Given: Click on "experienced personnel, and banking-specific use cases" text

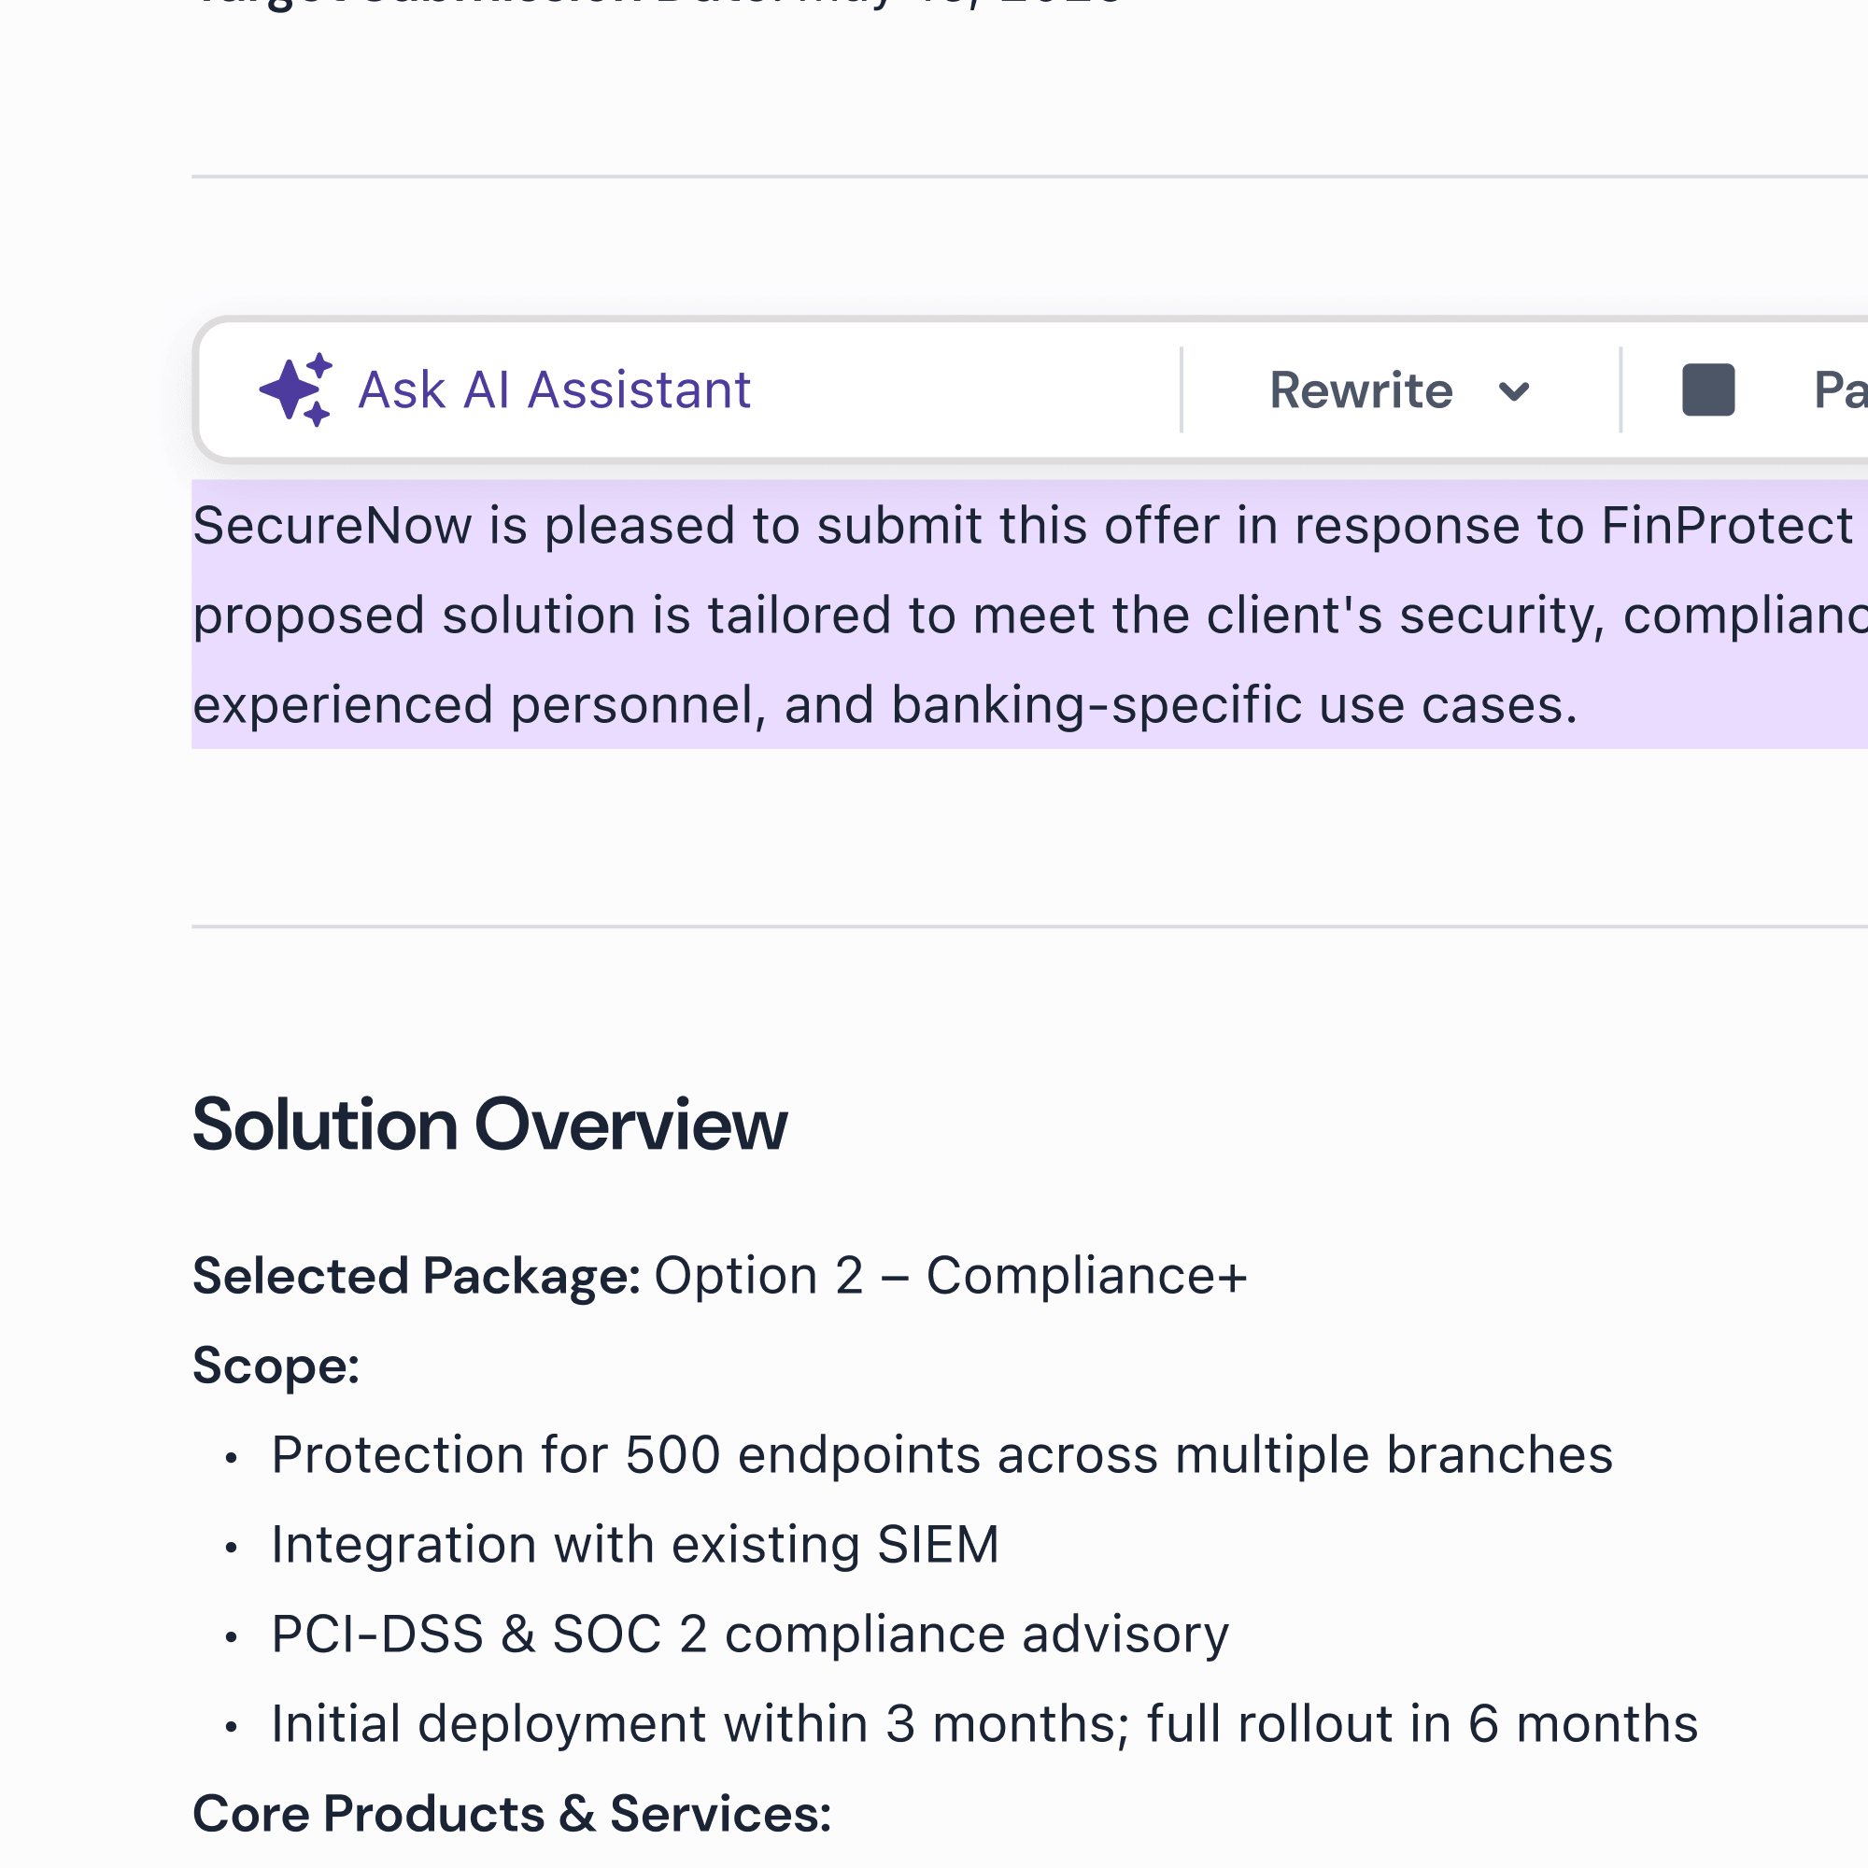Looking at the screenshot, I should click(884, 705).
